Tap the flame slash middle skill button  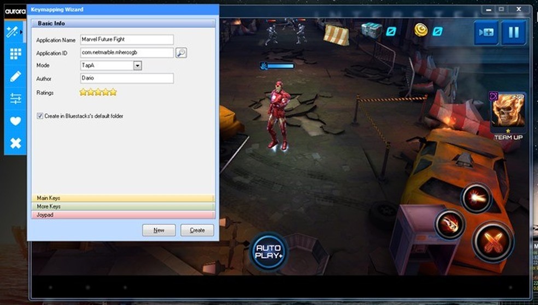click(x=450, y=225)
